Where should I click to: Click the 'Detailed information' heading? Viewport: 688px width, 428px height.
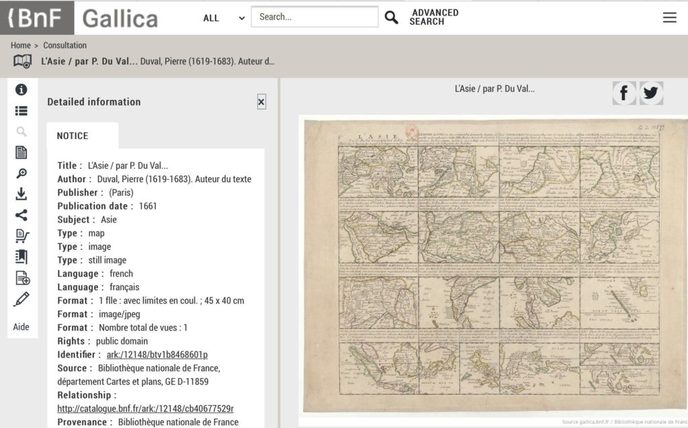coord(94,102)
